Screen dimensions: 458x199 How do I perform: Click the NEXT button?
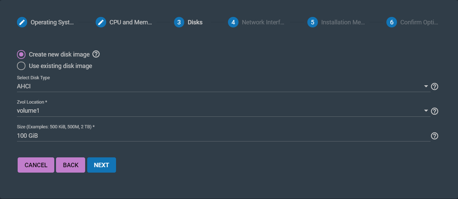[101, 165]
